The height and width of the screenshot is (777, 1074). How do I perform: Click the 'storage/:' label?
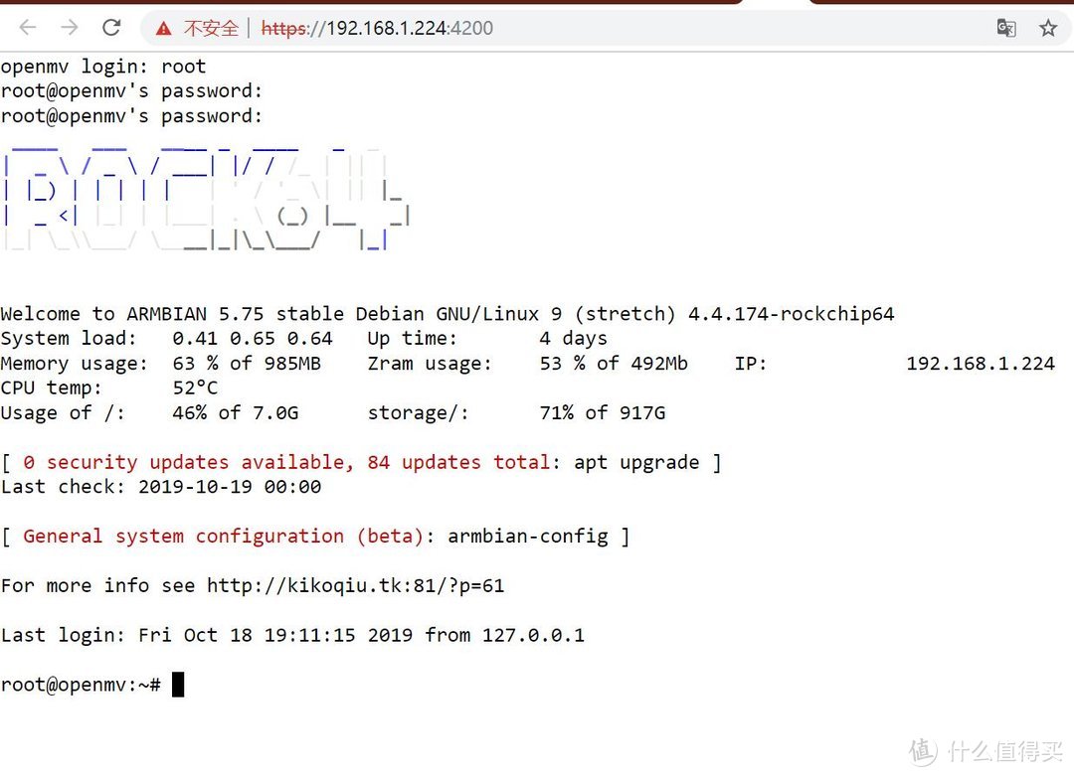pyautogui.click(x=419, y=412)
